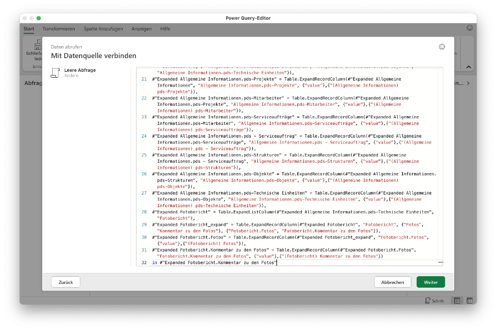Click gutter line number 21
Screen dimensions: 497x331
tap(144, 79)
